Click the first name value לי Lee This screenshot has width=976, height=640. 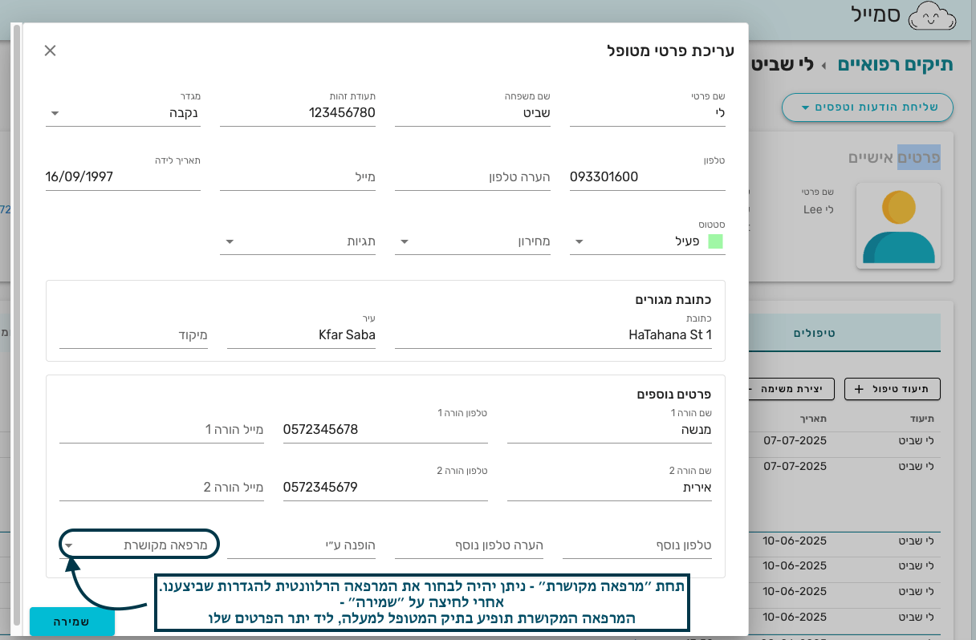point(819,209)
